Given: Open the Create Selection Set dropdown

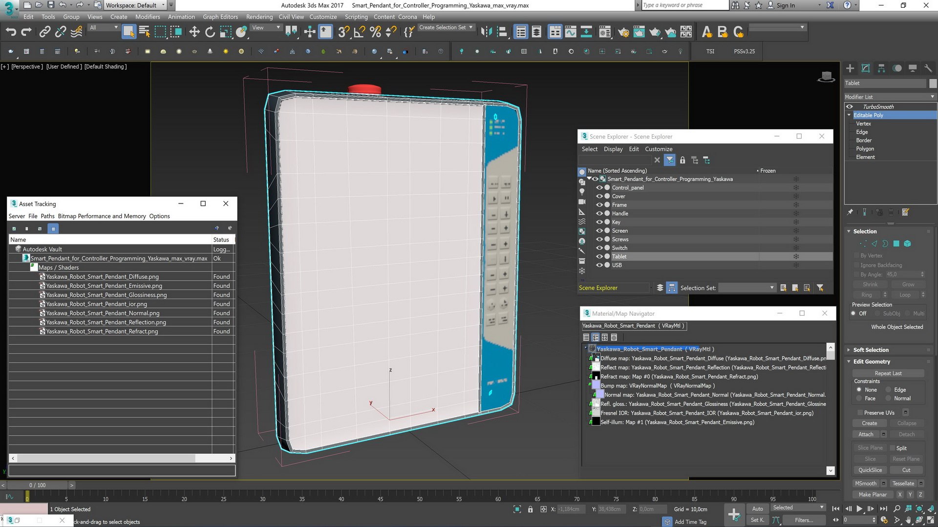Looking at the screenshot, I should pyautogui.click(x=446, y=28).
